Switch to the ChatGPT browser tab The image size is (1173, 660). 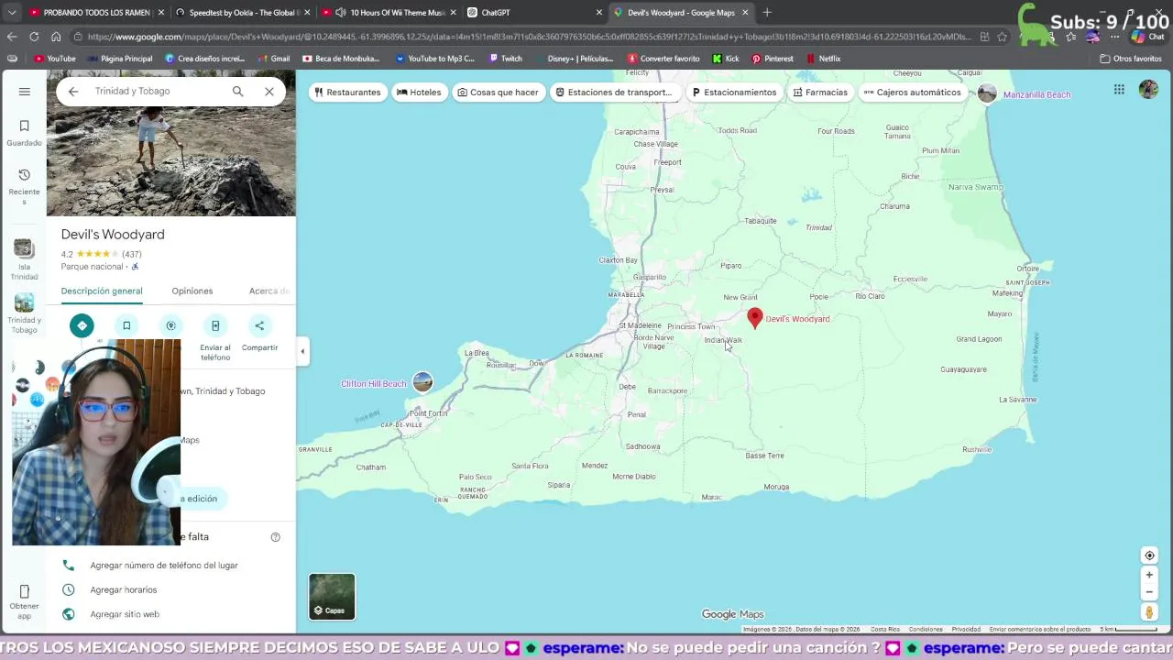click(534, 13)
